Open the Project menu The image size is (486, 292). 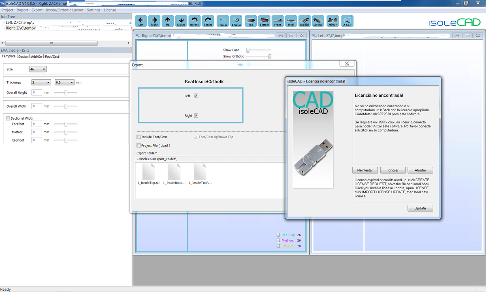[x=7, y=10]
